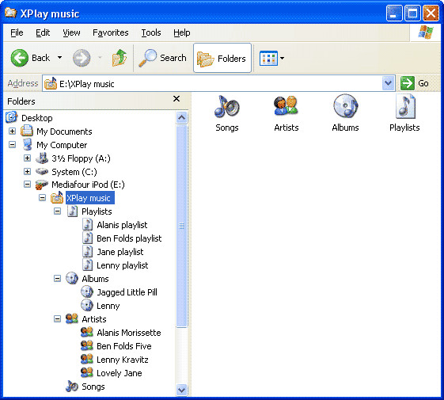Image resolution: width=444 pixels, height=400 pixels.
Task: Click the Alanis playlist note icon
Action: point(88,224)
